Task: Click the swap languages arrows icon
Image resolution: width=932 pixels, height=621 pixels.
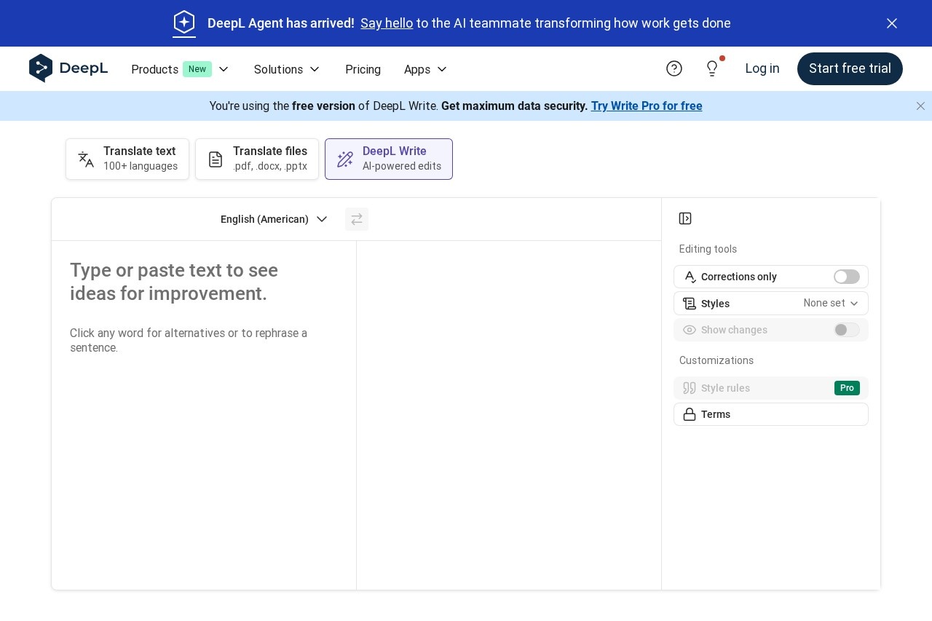Action: click(357, 219)
